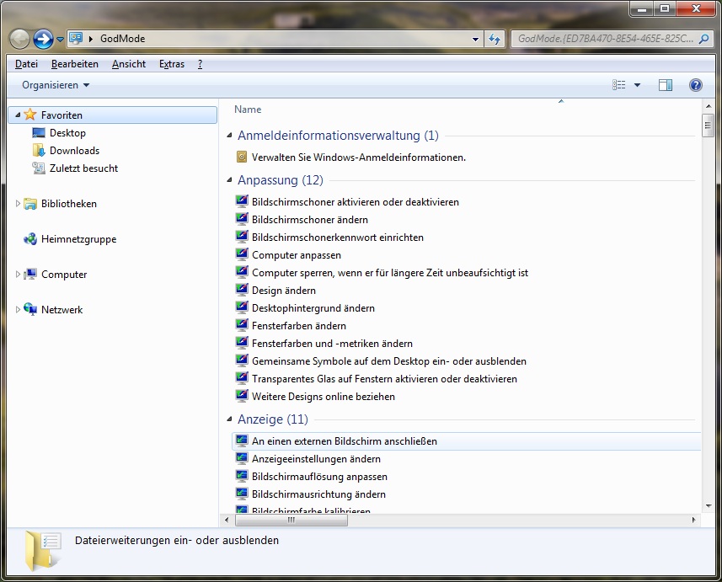The image size is (722, 582).
Task: Collapse the Favoriten tree node
Action: pyautogui.click(x=18, y=115)
